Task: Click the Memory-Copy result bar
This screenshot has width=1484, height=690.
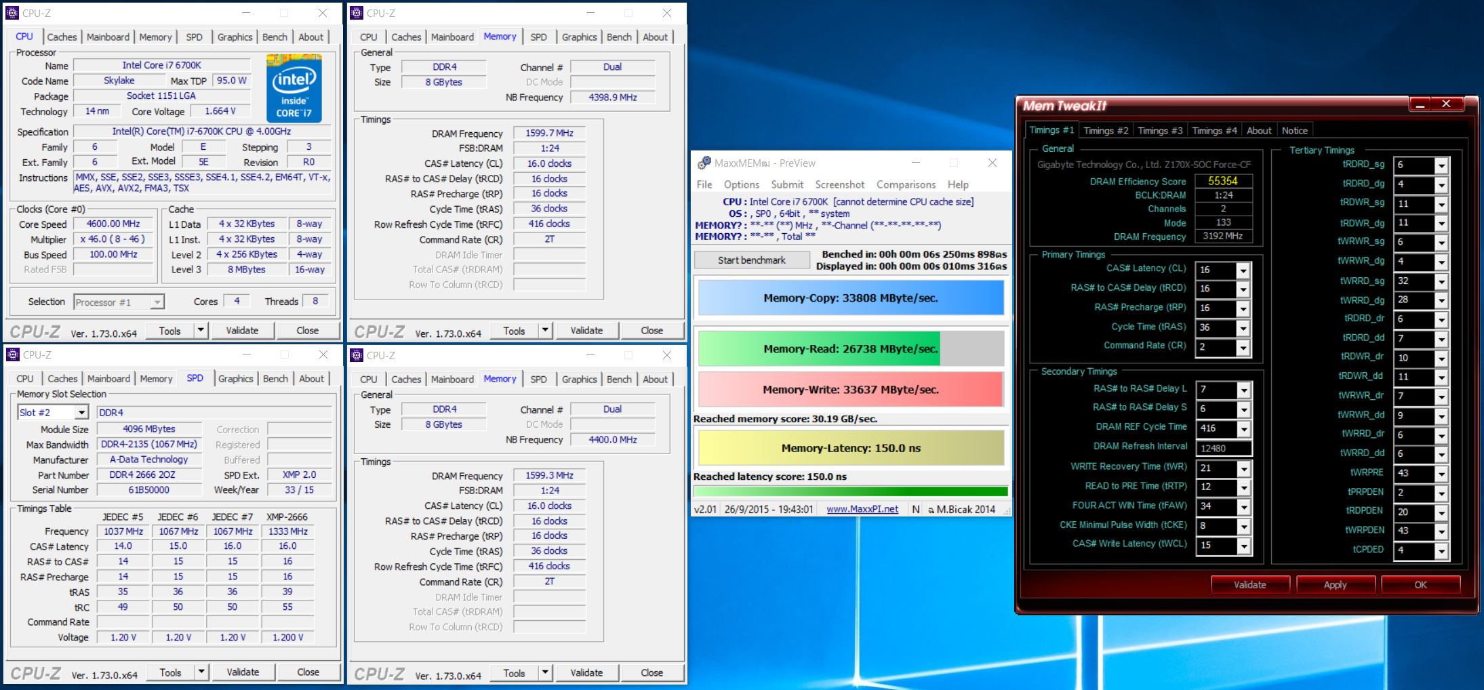Action: (851, 298)
